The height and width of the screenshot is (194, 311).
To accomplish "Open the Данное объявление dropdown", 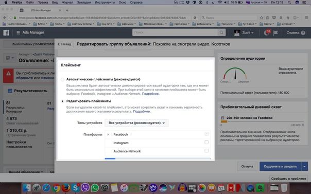I will [26, 172].
